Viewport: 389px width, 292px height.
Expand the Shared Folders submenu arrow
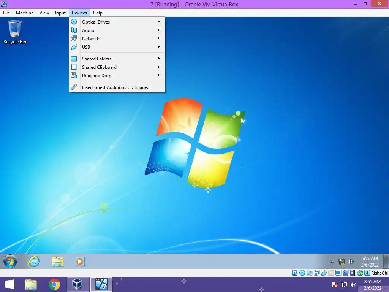[159, 59]
